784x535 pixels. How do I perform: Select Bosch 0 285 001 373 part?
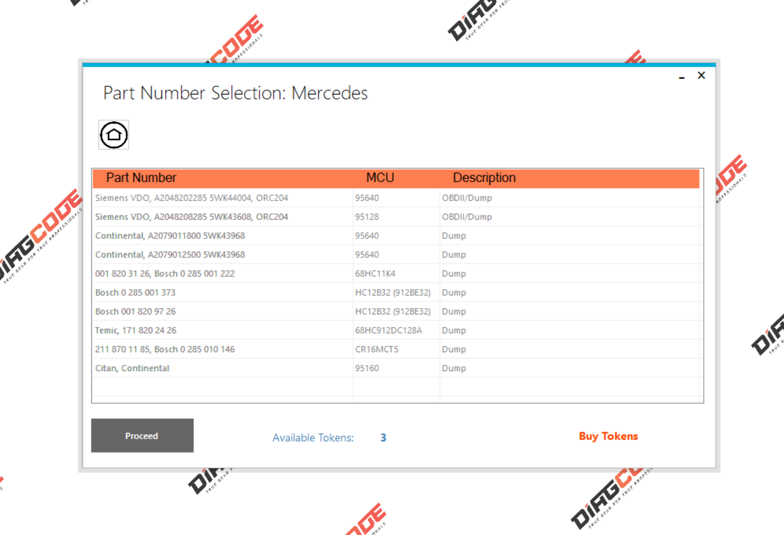coord(397,292)
